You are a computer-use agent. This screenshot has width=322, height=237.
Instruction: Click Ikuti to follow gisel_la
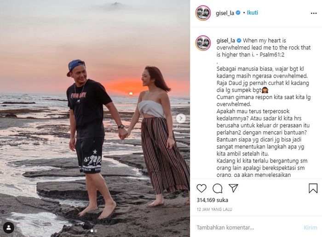point(253,13)
